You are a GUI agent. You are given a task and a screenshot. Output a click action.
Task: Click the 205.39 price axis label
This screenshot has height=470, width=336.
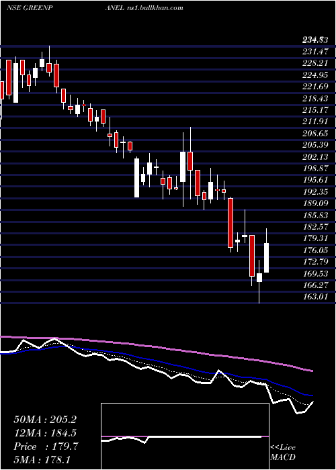(x=315, y=146)
